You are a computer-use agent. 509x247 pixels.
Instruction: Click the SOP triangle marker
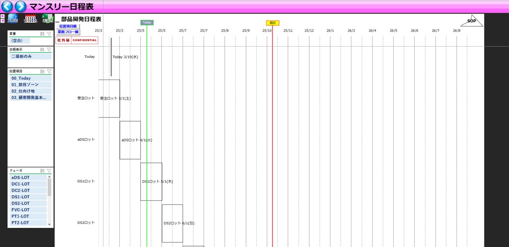(x=472, y=21)
